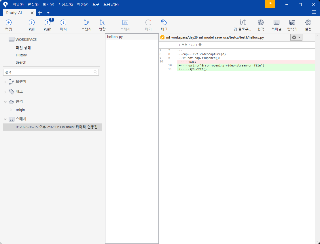Expand the 태그 section in sidebar
320x244 pixels.
5,92
